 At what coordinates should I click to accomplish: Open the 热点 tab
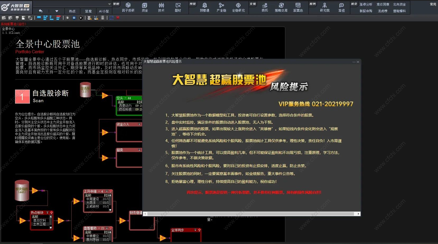(x=72, y=11)
